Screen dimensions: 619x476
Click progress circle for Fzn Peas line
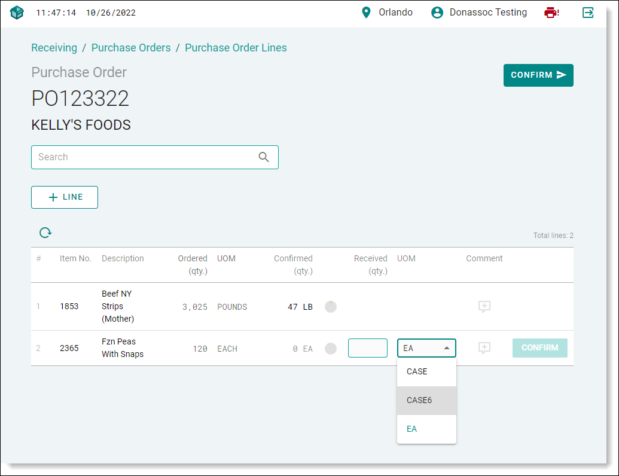pos(331,348)
